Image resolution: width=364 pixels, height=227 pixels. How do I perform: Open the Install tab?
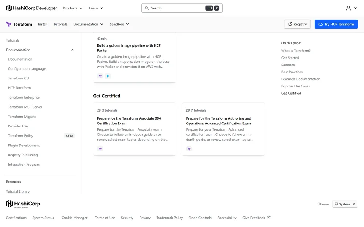pyautogui.click(x=43, y=24)
